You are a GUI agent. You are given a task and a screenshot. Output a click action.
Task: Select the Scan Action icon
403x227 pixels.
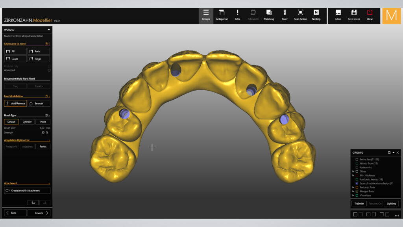pyautogui.click(x=300, y=15)
